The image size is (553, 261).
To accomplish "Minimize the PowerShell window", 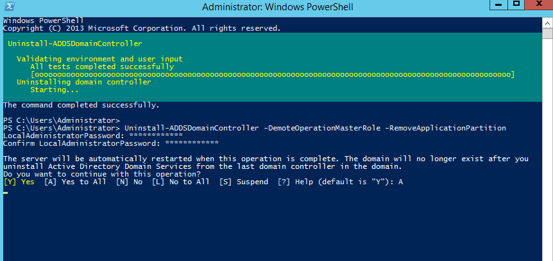I will [498, 4].
